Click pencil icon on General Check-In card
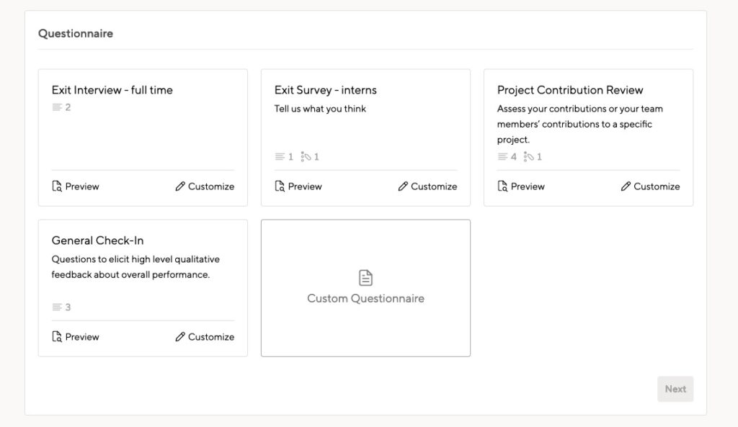The height and width of the screenshot is (427, 738). coord(179,337)
